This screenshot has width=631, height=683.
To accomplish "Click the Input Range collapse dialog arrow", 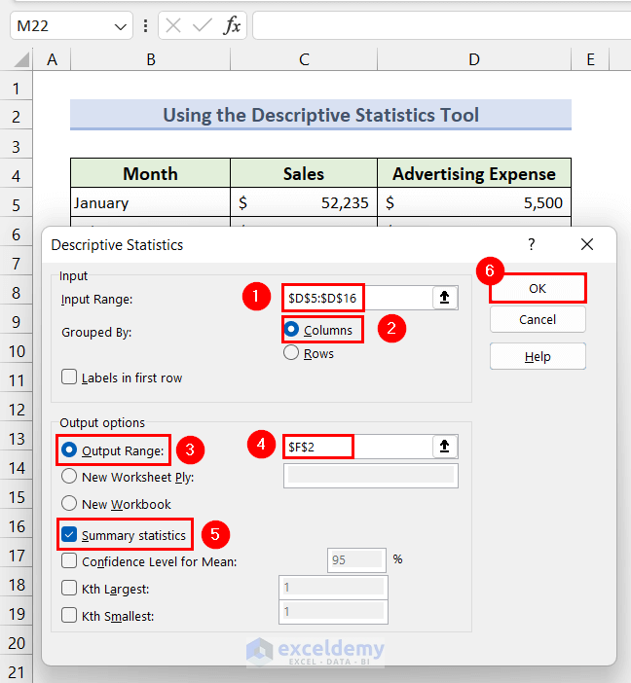I will 444,298.
